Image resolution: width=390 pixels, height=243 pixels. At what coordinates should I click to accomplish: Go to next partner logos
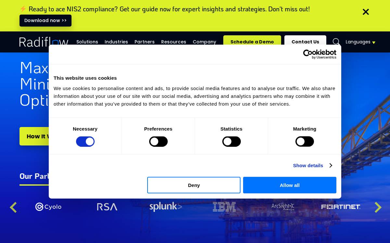[378, 207]
